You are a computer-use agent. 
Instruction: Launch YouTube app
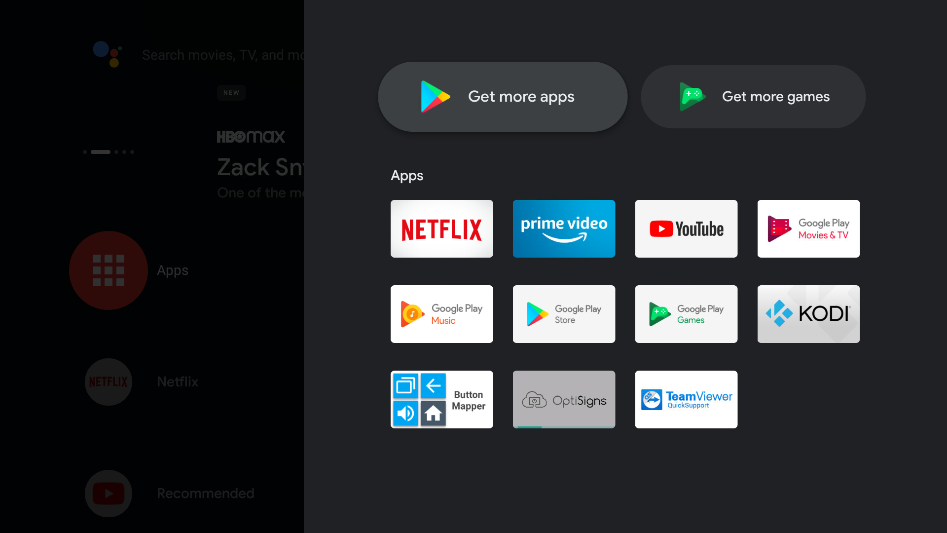[686, 229]
